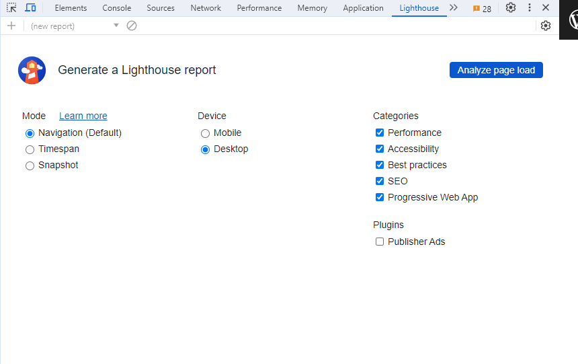
Task: Enable the Publisher Ads plugin checkbox
Action: pos(380,242)
